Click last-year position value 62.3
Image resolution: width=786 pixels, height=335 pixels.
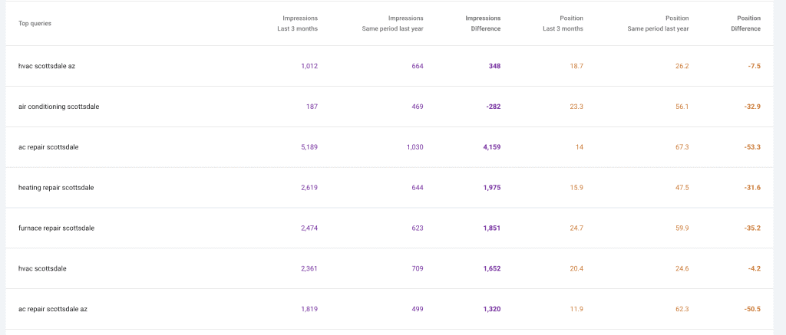click(682, 309)
